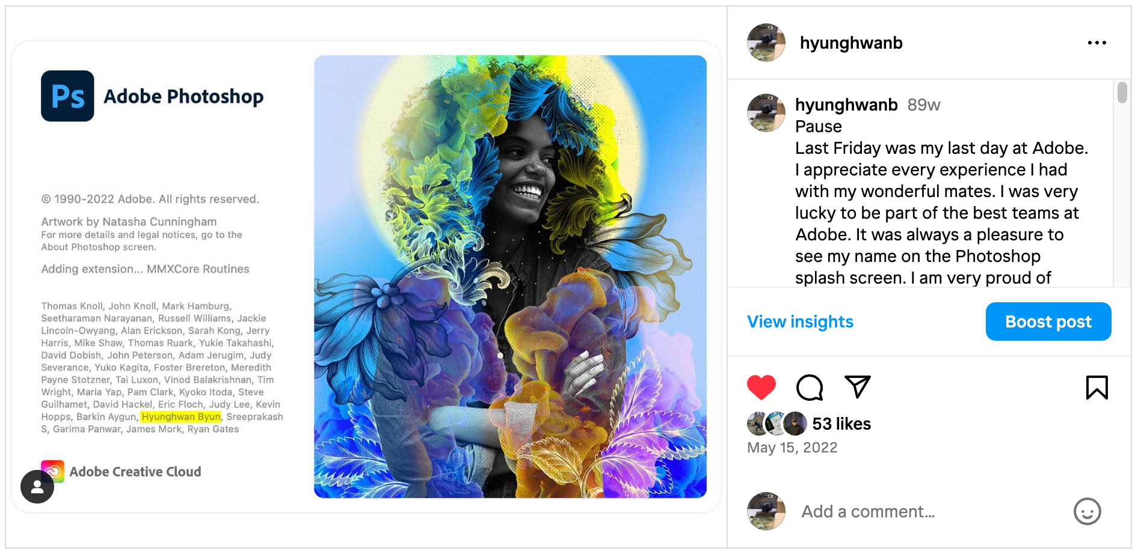Click the header profile picture avatar
Viewport: 1138px width, 554px height.
pyautogui.click(x=766, y=43)
